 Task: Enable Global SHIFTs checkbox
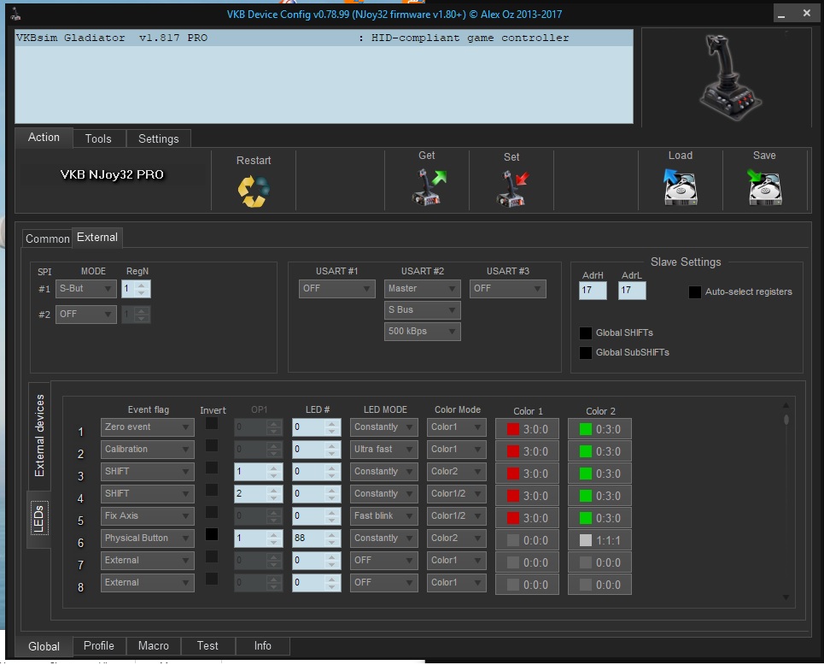[x=586, y=333]
